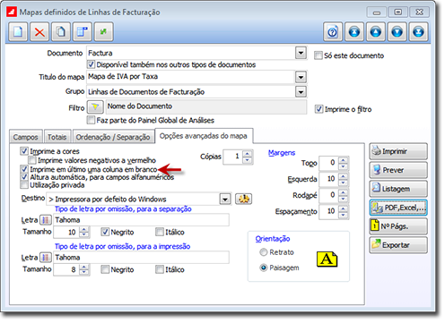Click the Listagem button
Viewport: 445px width, 323px height.
click(x=398, y=189)
